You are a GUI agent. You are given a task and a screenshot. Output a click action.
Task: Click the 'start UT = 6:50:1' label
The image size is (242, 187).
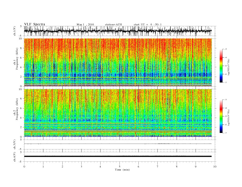click(x=148, y=24)
